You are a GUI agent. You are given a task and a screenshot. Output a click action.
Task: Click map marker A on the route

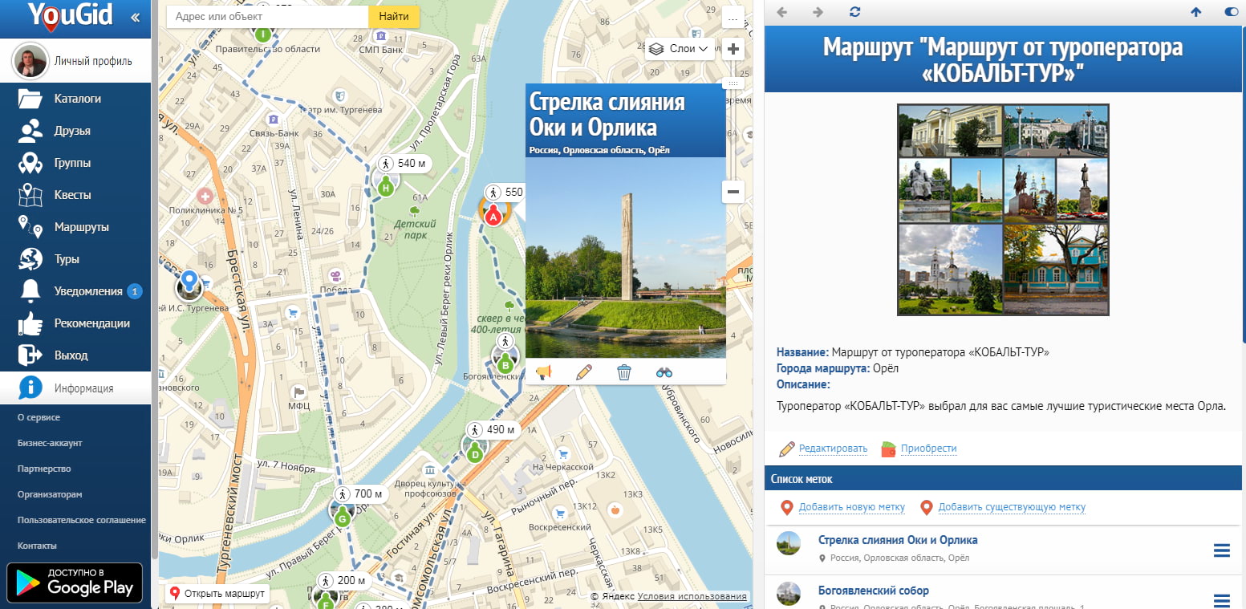coord(494,215)
